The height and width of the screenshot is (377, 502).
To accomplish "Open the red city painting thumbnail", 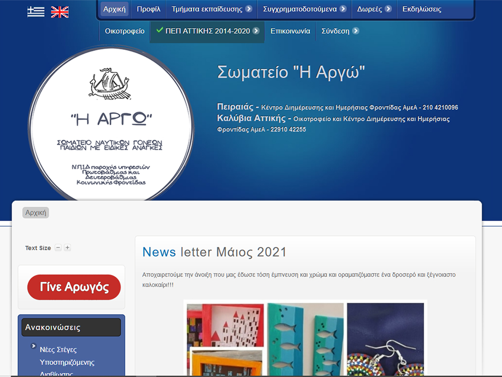I will click(225, 325).
